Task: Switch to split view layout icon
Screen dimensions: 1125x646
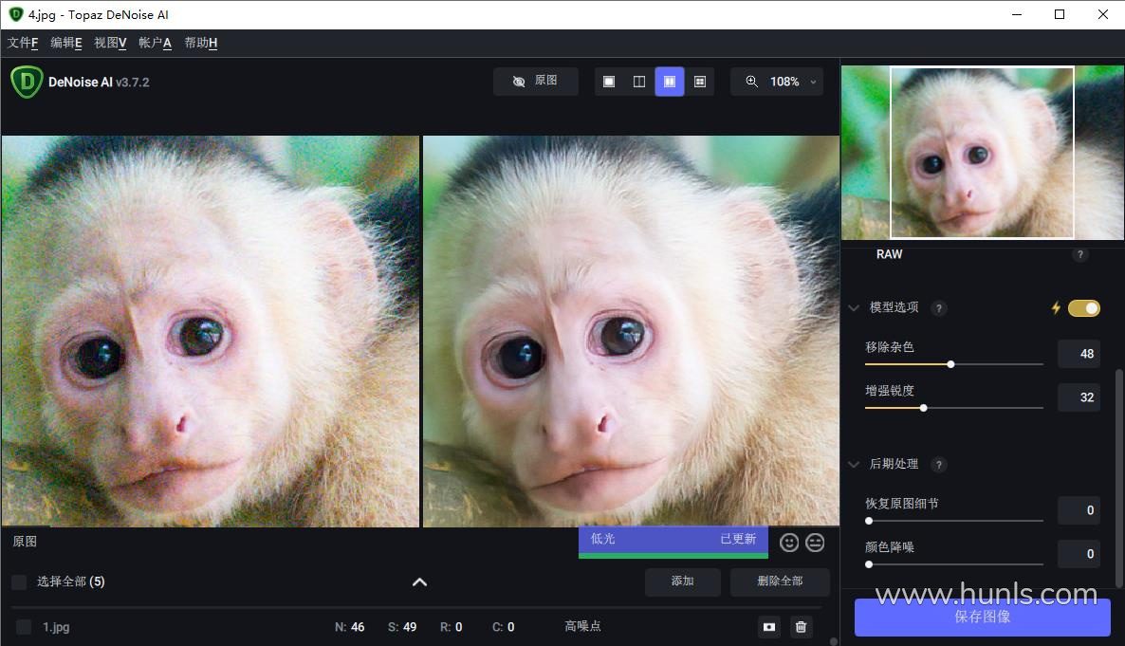Action: tap(639, 82)
